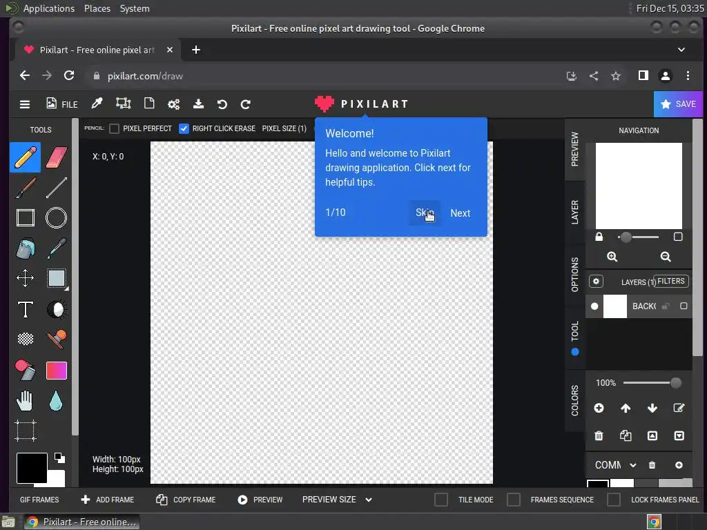Click the download icon in toolbar
This screenshot has width=707, height=530.
[198, 105]
